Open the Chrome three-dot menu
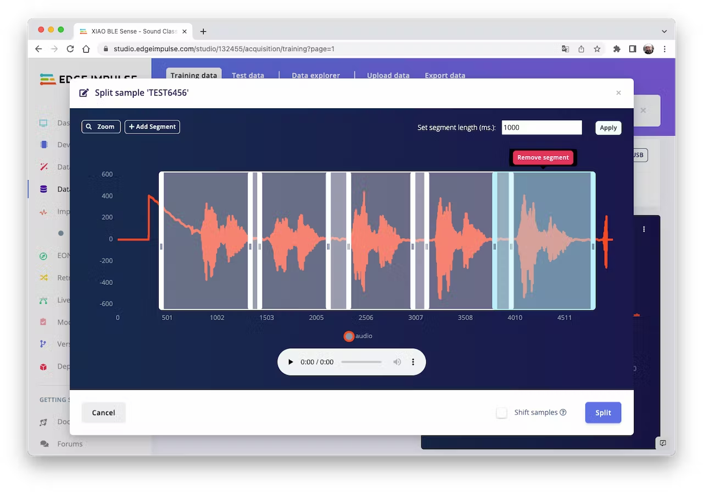 click(x=665, y=49)
